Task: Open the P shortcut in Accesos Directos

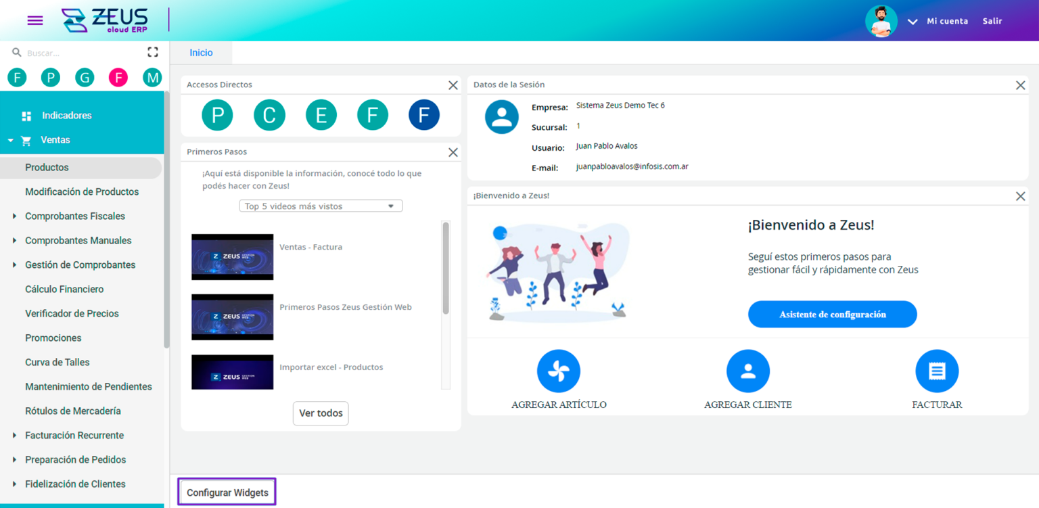Action: coord(217,115)
